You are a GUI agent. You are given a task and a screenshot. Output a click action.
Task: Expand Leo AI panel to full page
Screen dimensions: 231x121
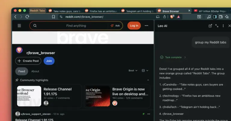[x=217, y=26]
